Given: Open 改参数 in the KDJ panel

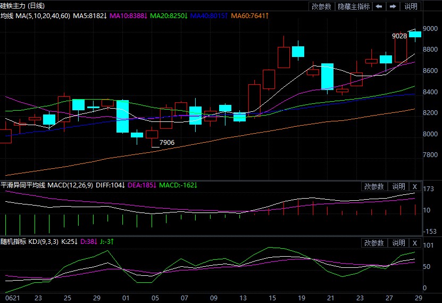Looking at the screenshot, I should (x=374, y=243).
